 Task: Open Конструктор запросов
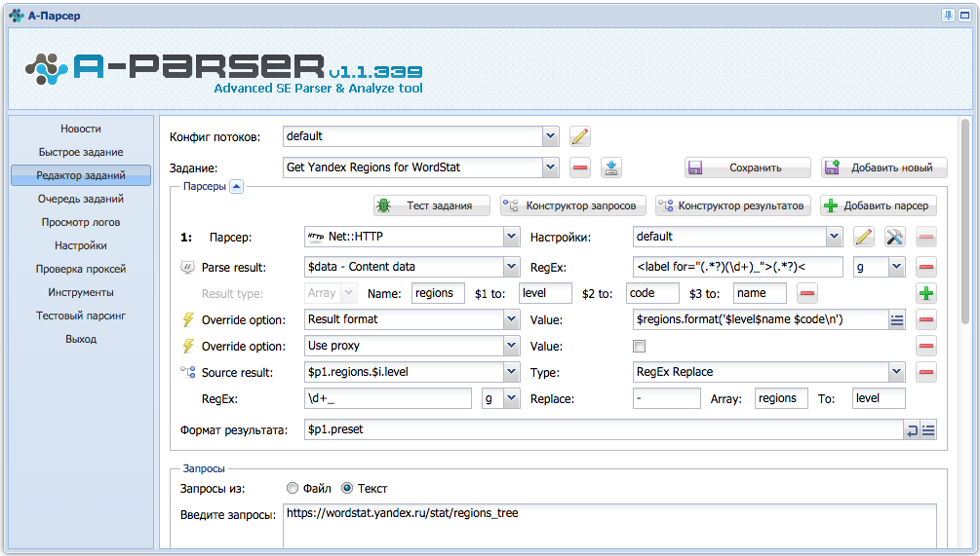coord(572,205)
